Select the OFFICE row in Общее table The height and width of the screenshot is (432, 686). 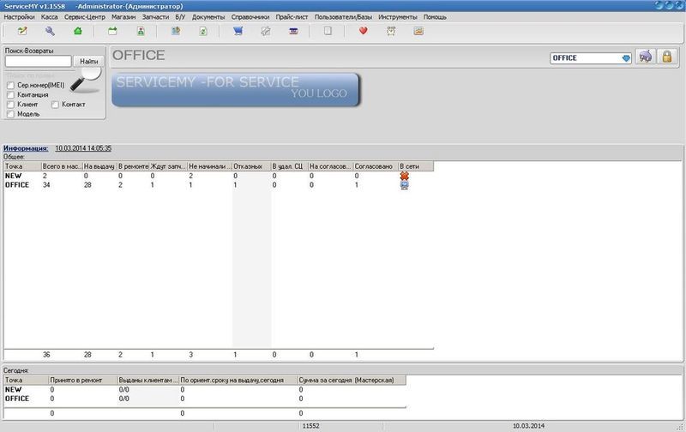pyautogui.click(x=219, y=185)
